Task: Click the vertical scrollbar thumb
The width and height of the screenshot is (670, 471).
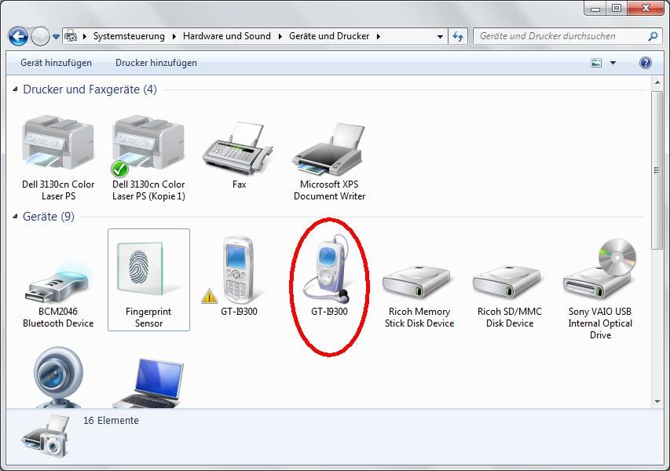Action: point(657,170)
